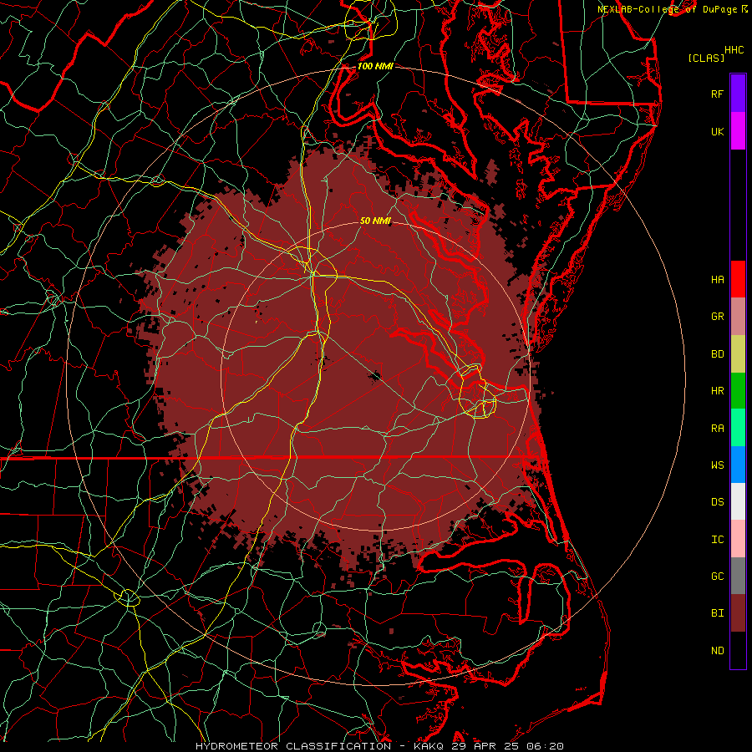Click the UK magenta color swatch
The height and width of the screenshot is (752, 752).
tap(738, 131)
